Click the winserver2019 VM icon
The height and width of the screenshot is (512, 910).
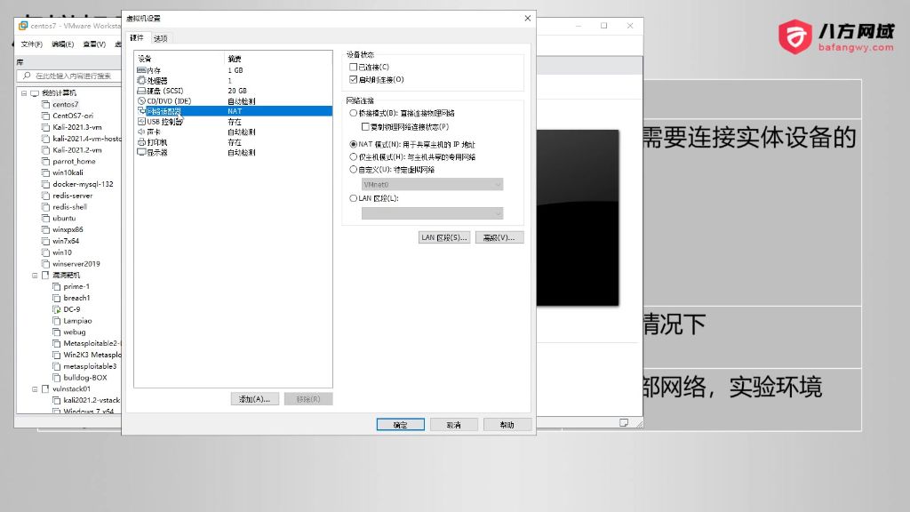click(x=45, y=263)
